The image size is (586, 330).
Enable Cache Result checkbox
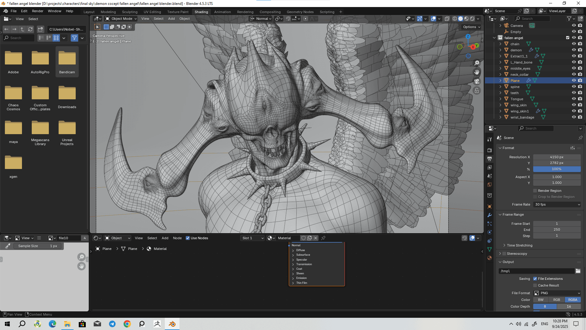coord(535,285)
